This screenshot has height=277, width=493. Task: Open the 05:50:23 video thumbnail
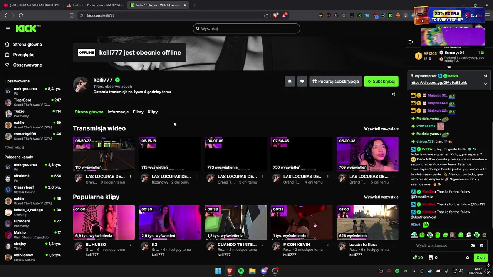[x=104, y=154]
